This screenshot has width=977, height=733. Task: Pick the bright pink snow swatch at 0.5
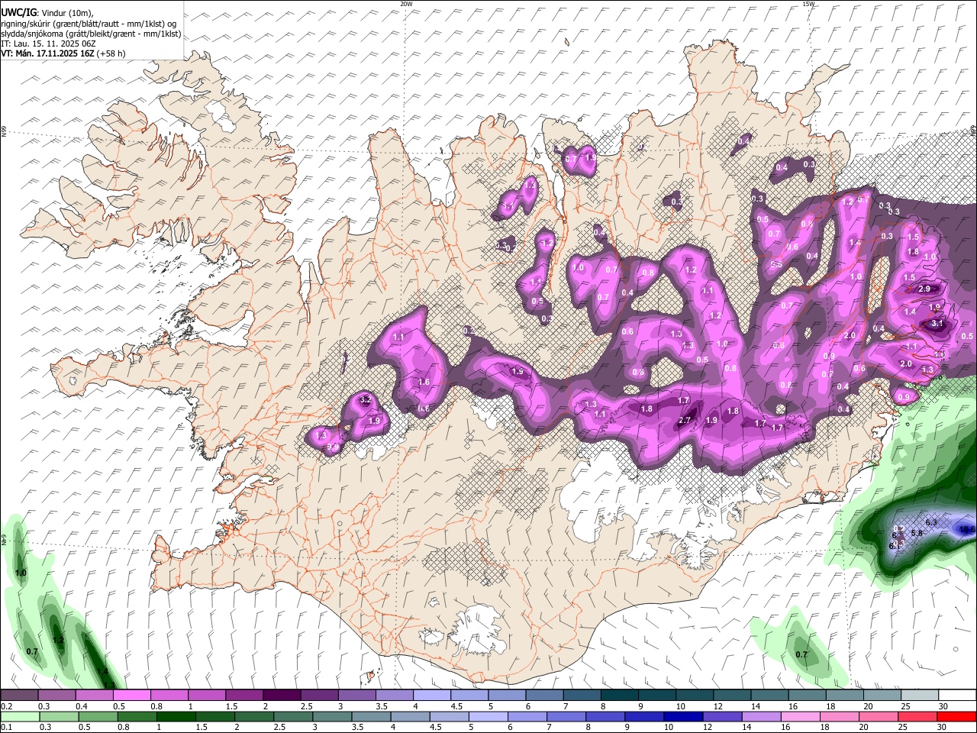click(132, 695)
